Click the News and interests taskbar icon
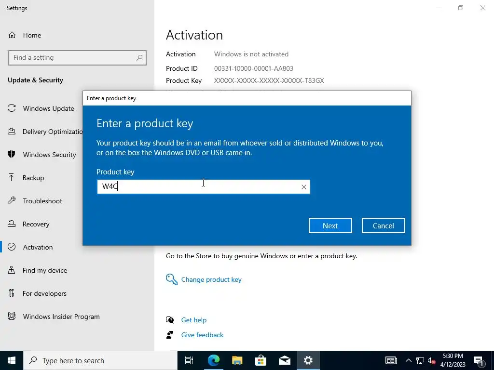Image resolution: width=494 pixels, height=370 pixels. point(391,360)
